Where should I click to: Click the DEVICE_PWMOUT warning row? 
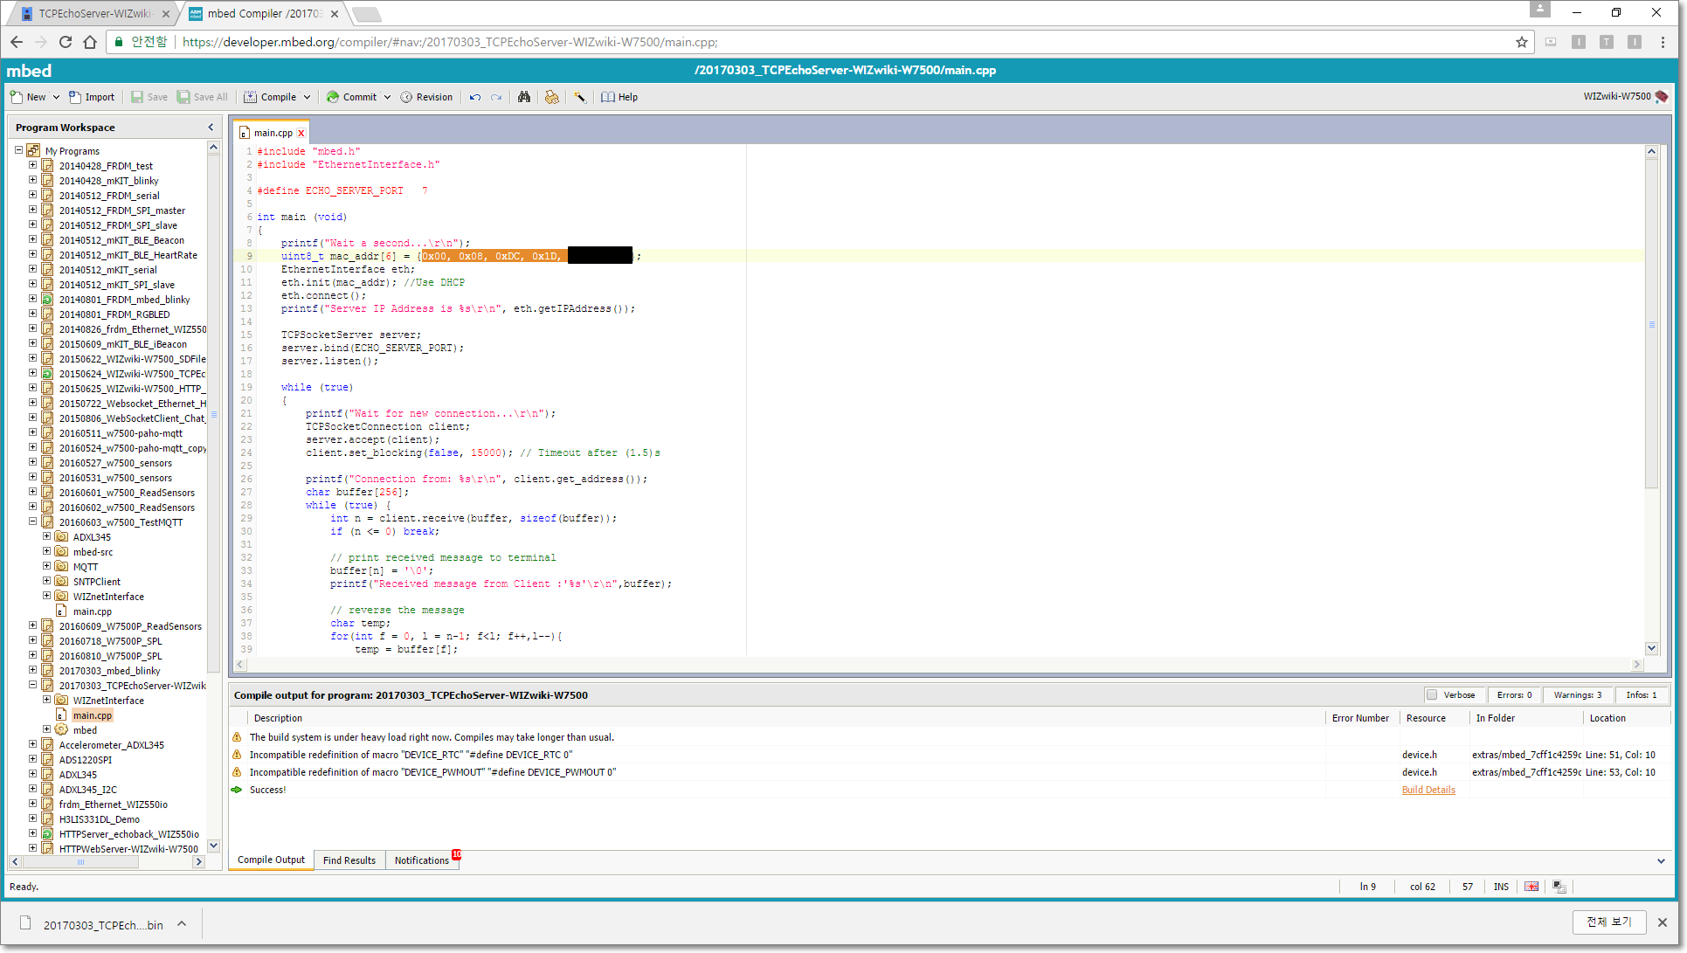coord(950,772)
